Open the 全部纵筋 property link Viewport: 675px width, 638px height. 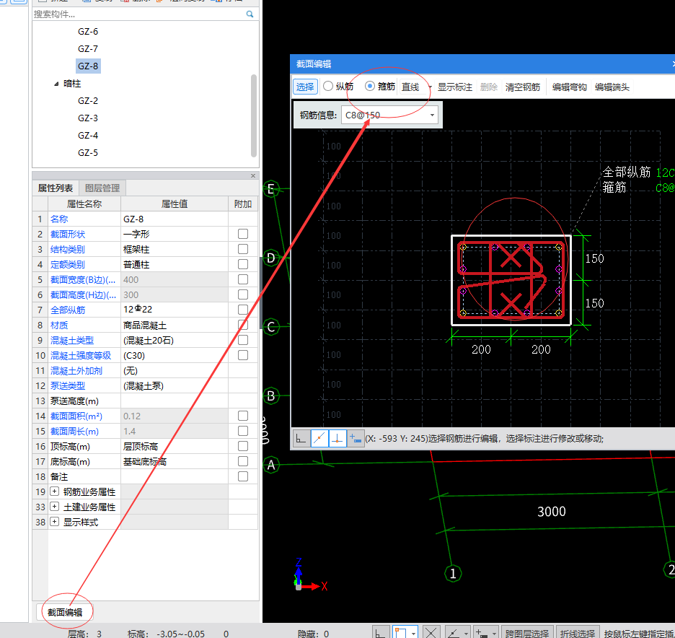click(68, 310)
